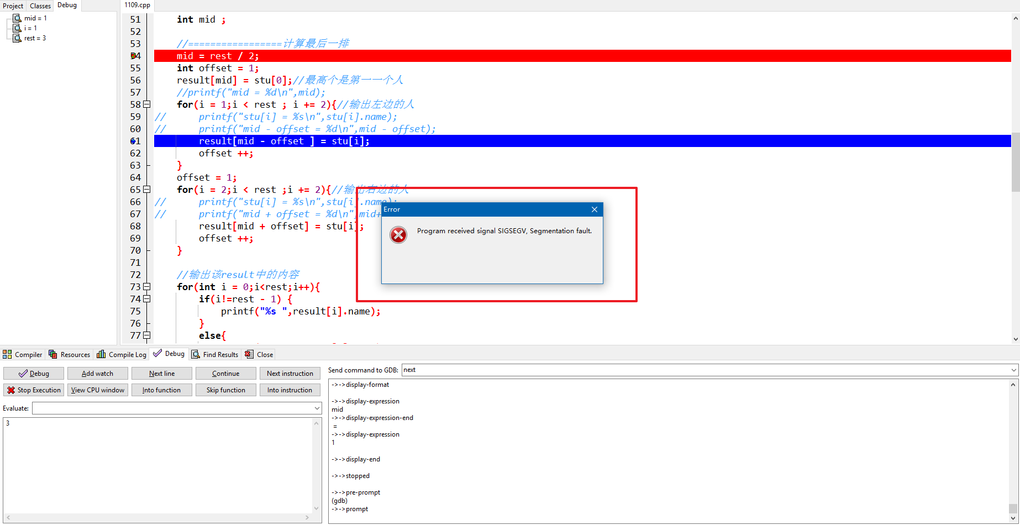This screenshot has height=525, width=1020.
Task: Open the Evaluate dropdown arrow
Action: point(317,408)
